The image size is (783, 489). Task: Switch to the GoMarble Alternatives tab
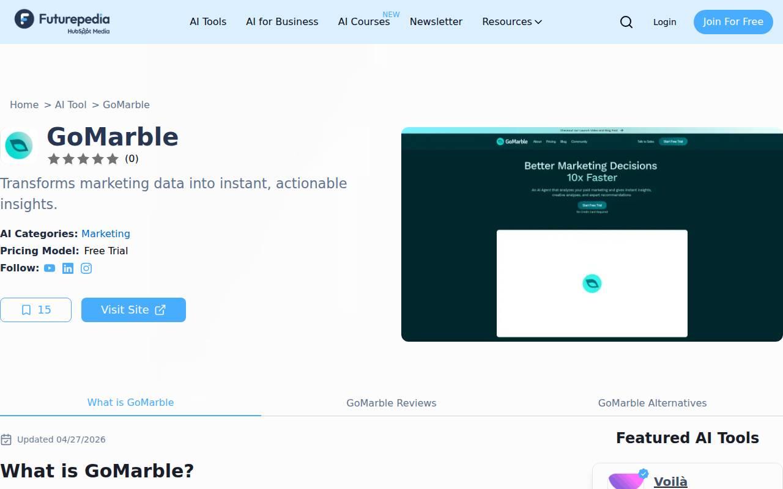pyautogui.click(x=652, y=403)
